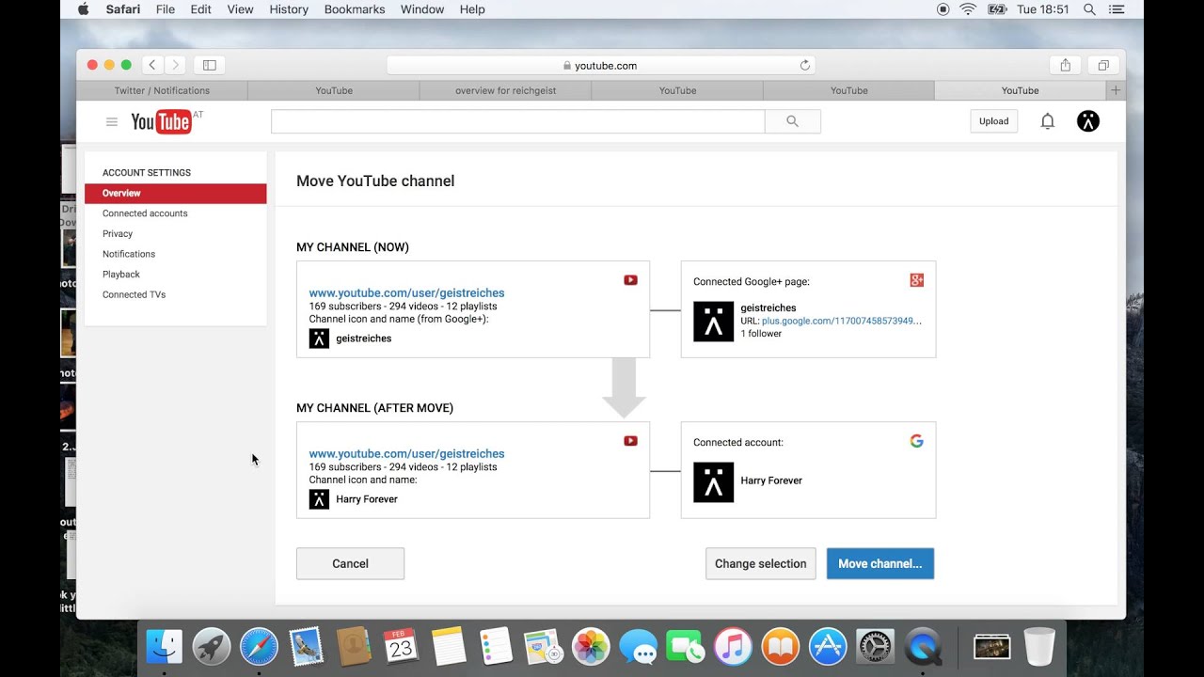Open Photos in the Dock
1204x677 pixels.
coord(591,647)
